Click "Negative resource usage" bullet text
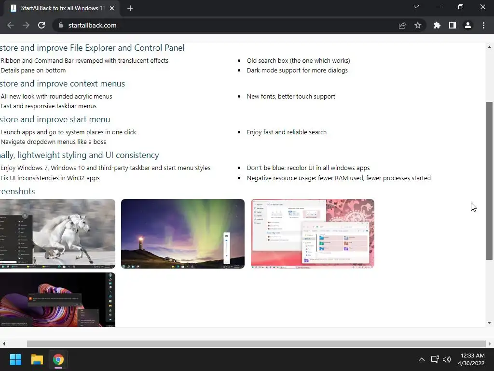 tap(339, 178)
